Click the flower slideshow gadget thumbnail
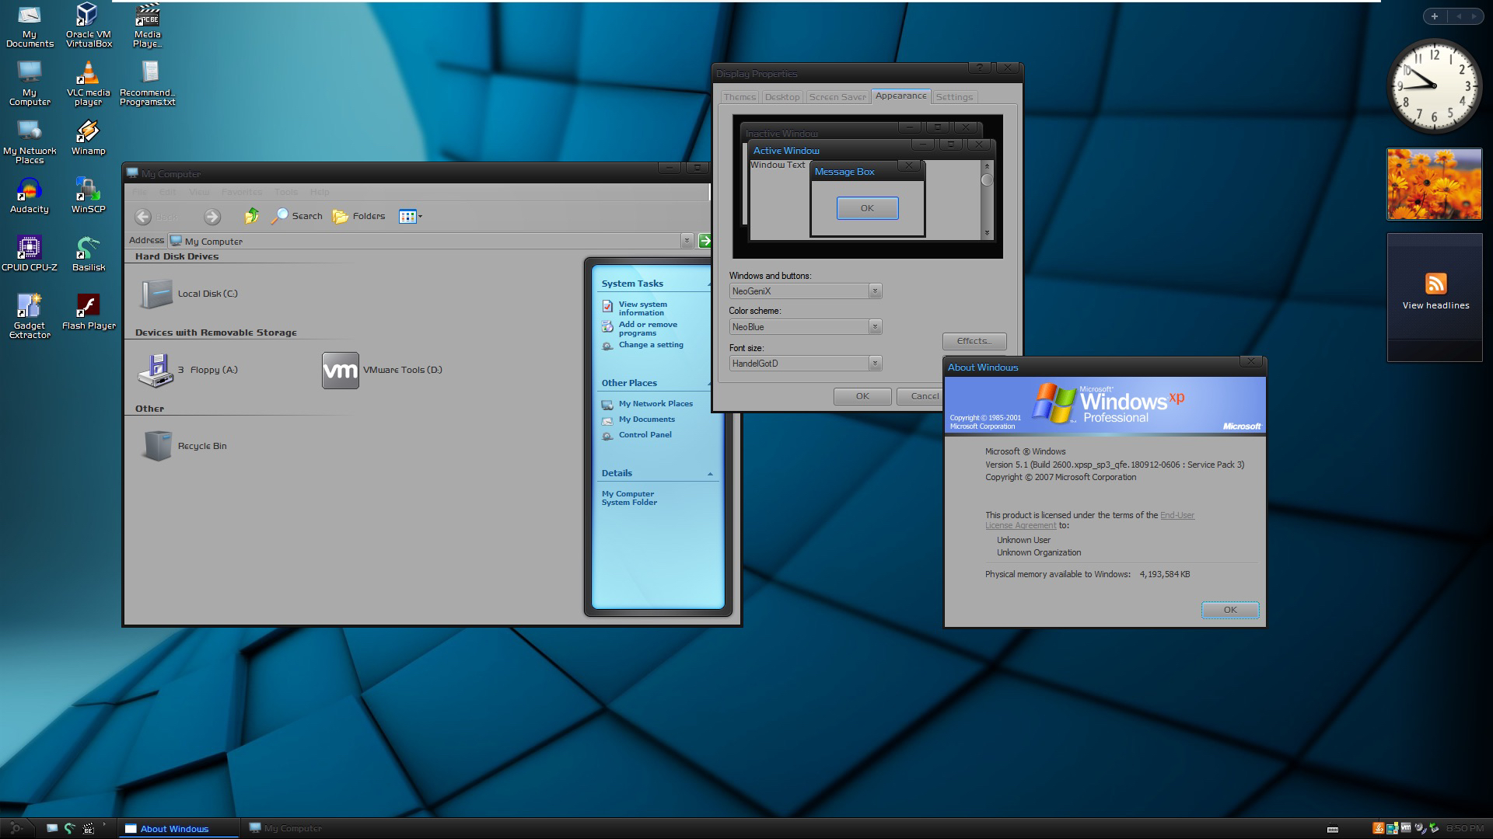Screen dimensions: 1493x839 pos(1434,185)
